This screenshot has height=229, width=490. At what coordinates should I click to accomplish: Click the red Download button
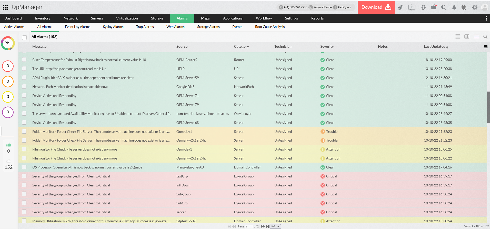[376, 7]
